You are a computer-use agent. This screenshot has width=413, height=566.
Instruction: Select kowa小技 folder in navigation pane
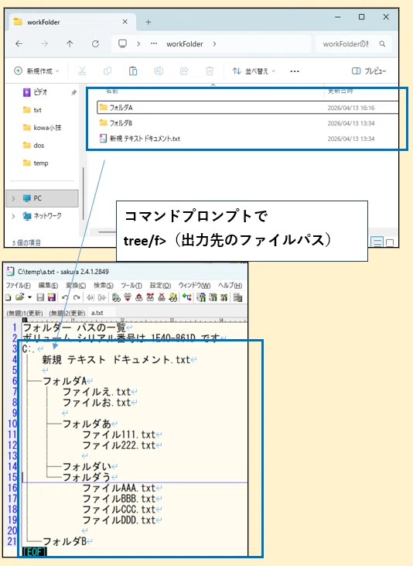click(x=42, y=128)
